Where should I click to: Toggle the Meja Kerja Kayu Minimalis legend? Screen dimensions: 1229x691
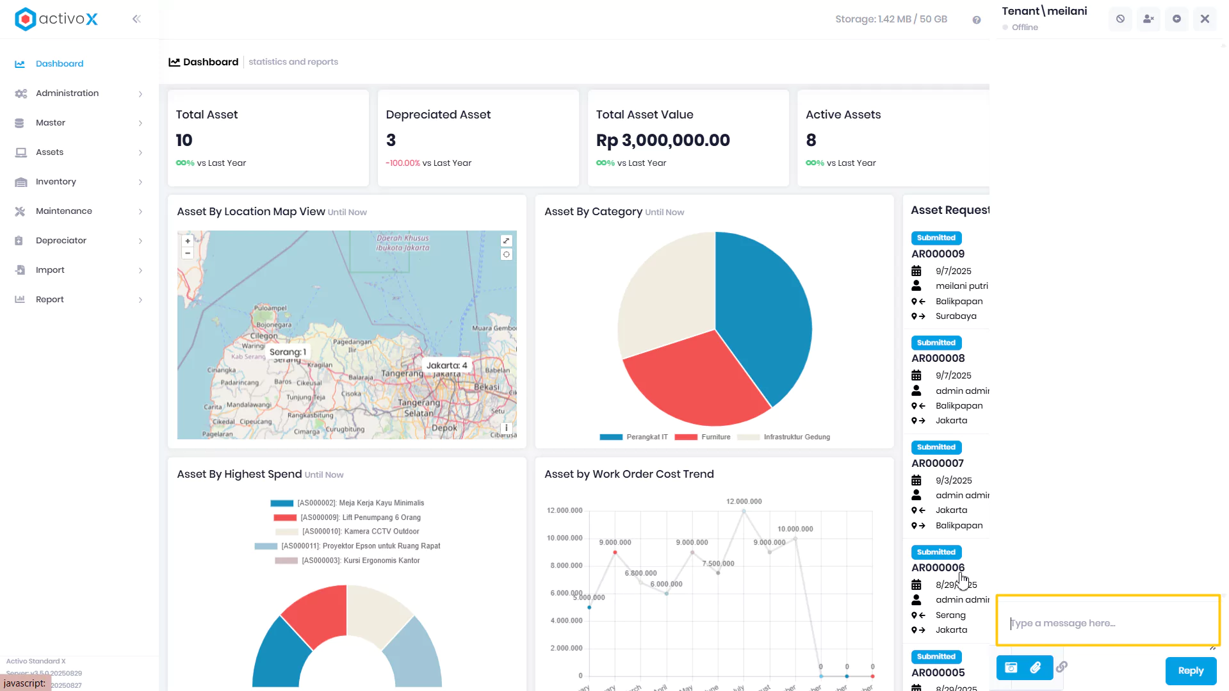pyautogui.click(x=347, y=503)
